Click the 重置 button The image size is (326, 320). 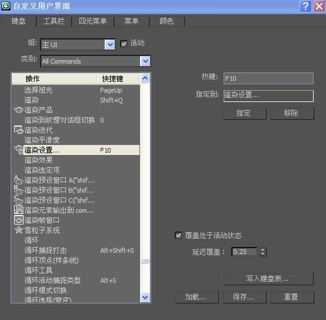coord(292,297)
